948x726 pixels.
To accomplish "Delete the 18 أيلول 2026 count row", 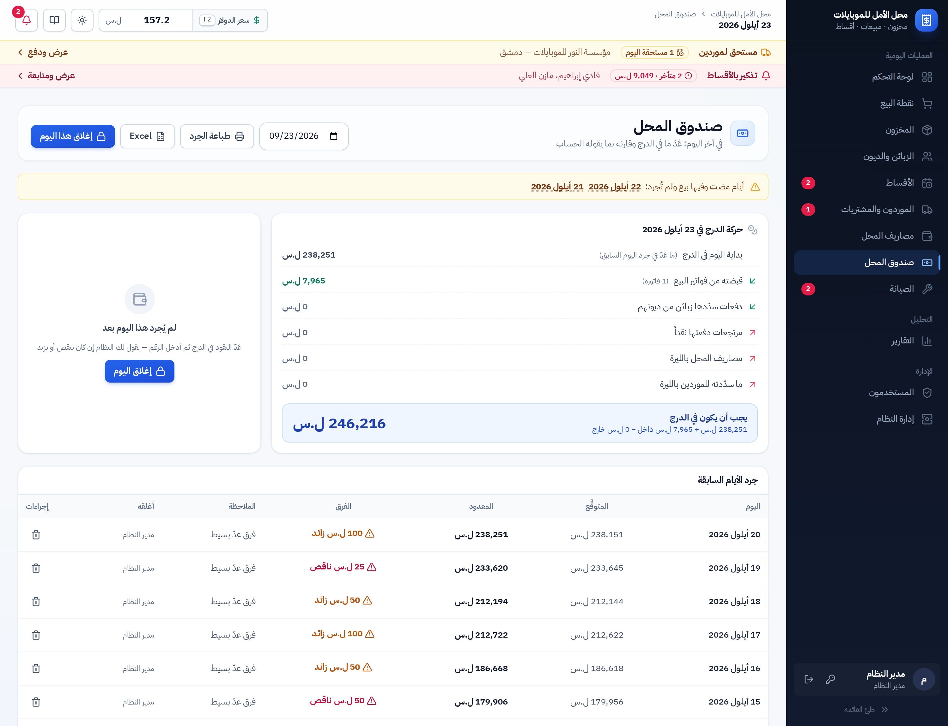I will (36, 602).
